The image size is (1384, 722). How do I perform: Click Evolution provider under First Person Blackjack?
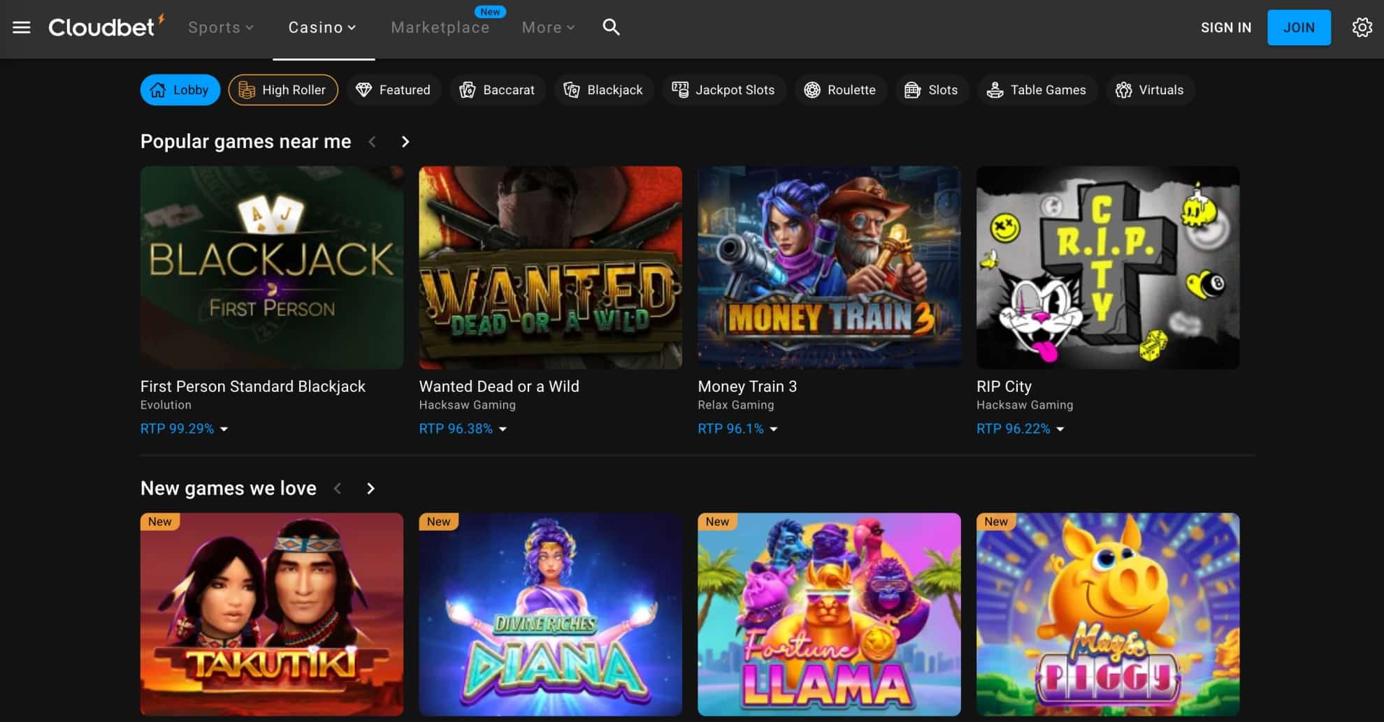point(166,405)
